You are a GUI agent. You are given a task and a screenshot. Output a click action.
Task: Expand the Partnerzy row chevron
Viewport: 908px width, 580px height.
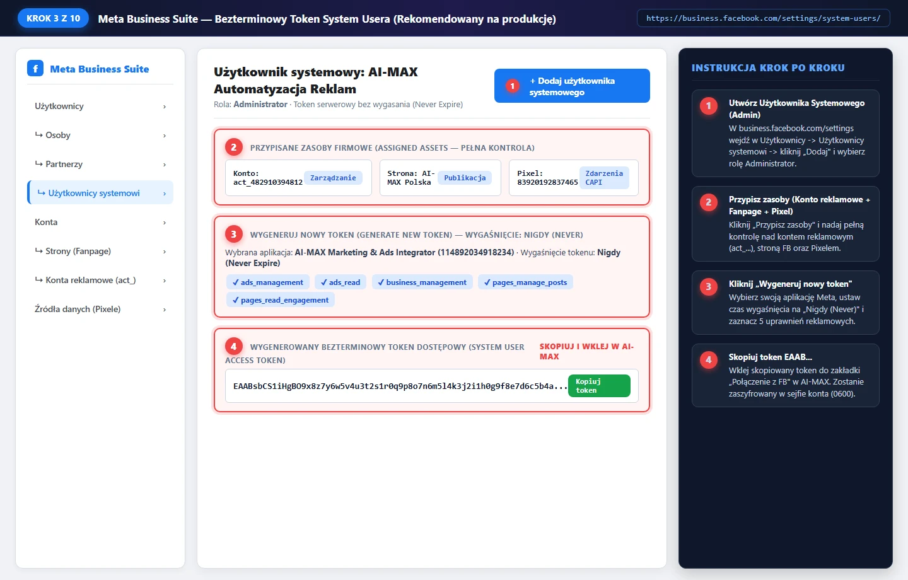pyautogui.click(x=165, y=165)
